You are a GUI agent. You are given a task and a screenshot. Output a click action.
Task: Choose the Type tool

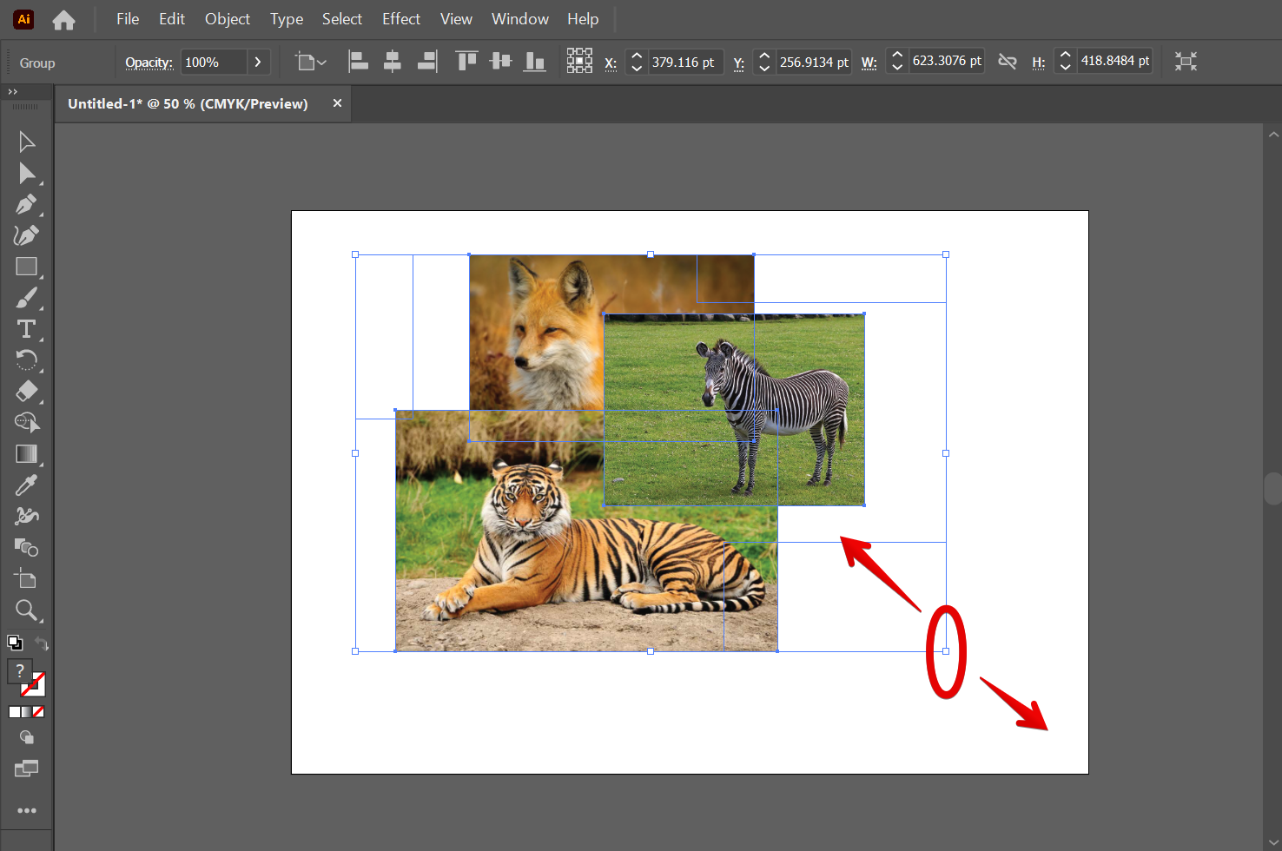click(x=26, y=329)
